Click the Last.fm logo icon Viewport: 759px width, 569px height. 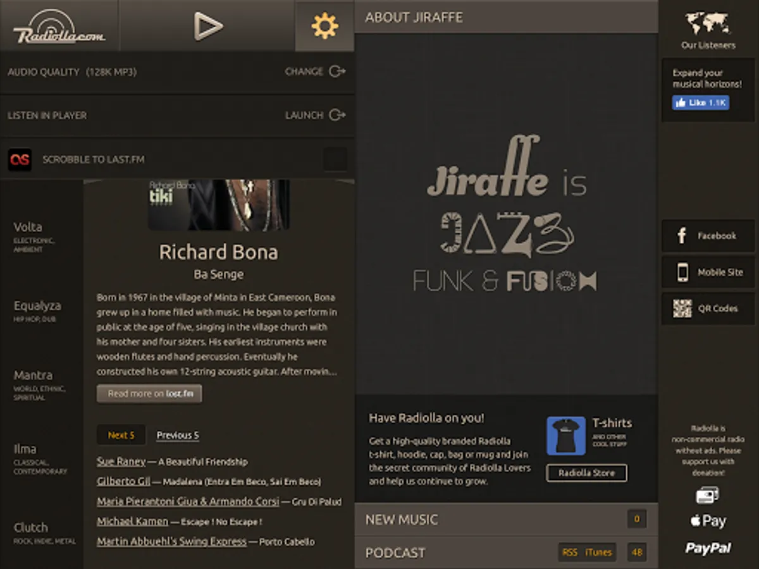pyautogui.click(x=20, y=159)
